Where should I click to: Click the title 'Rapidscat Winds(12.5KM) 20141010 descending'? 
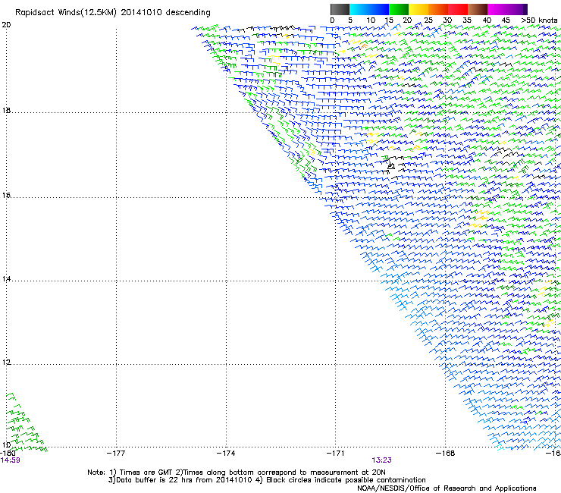point(113,13)
